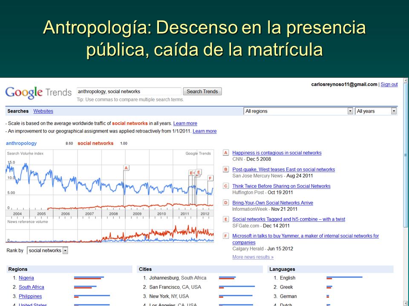Click German in the Languages list
Viewport: 409px width, 306px height.
(288, 296)
